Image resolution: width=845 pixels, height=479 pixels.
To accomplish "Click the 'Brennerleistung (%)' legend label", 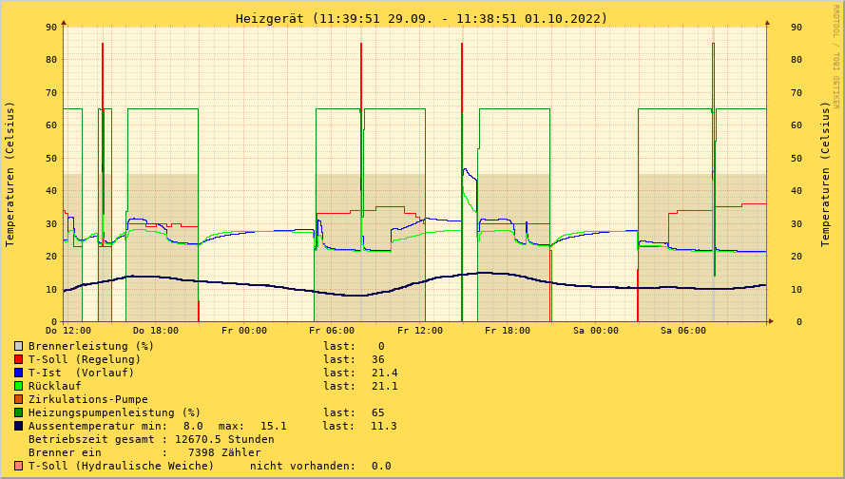I will pos(91,346).
